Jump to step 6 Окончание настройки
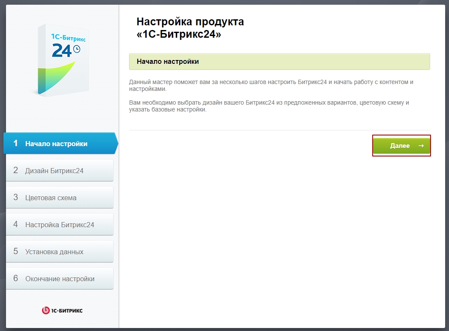The height and width of the screenshot is (331, 449). click(x=60, y=278)
